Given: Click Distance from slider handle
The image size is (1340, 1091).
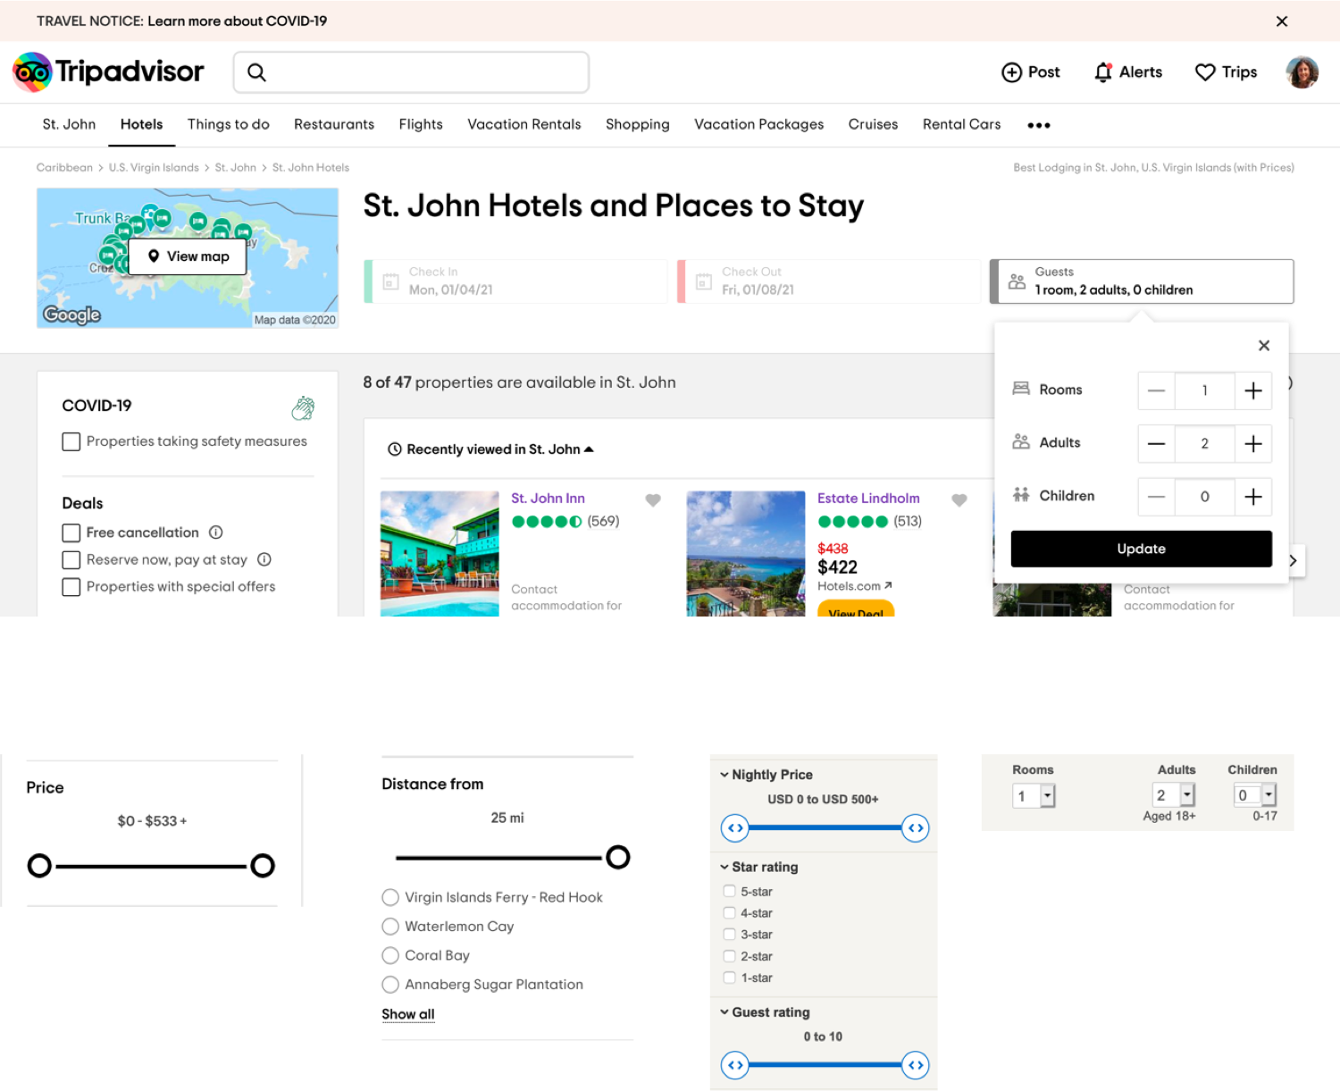Looking at the screenshot, I should [x=618, y=858].
